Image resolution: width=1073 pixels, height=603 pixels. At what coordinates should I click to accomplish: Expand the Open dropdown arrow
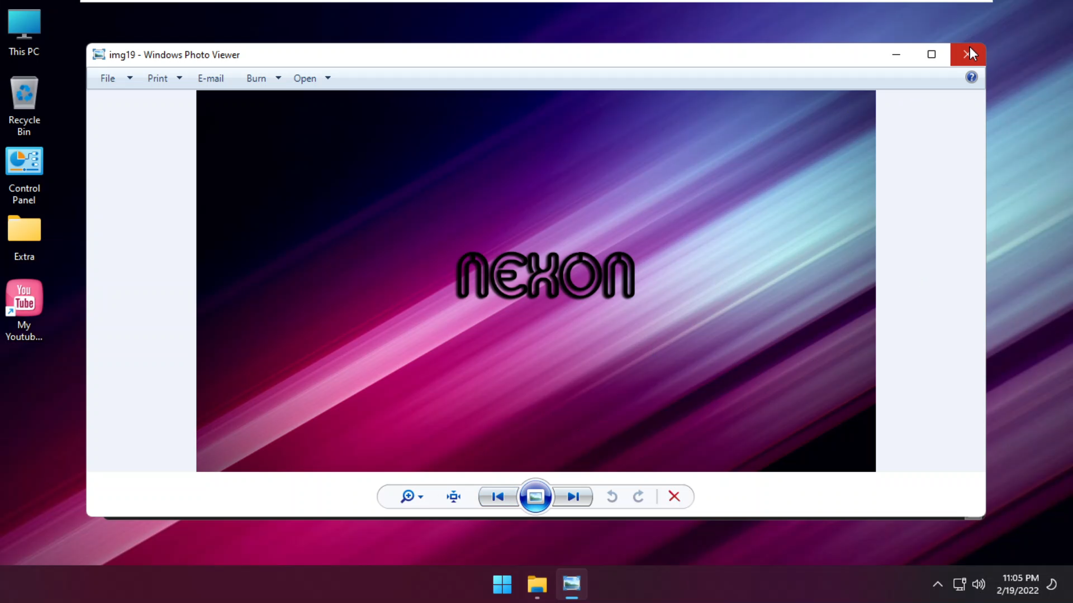click(328, 78)
